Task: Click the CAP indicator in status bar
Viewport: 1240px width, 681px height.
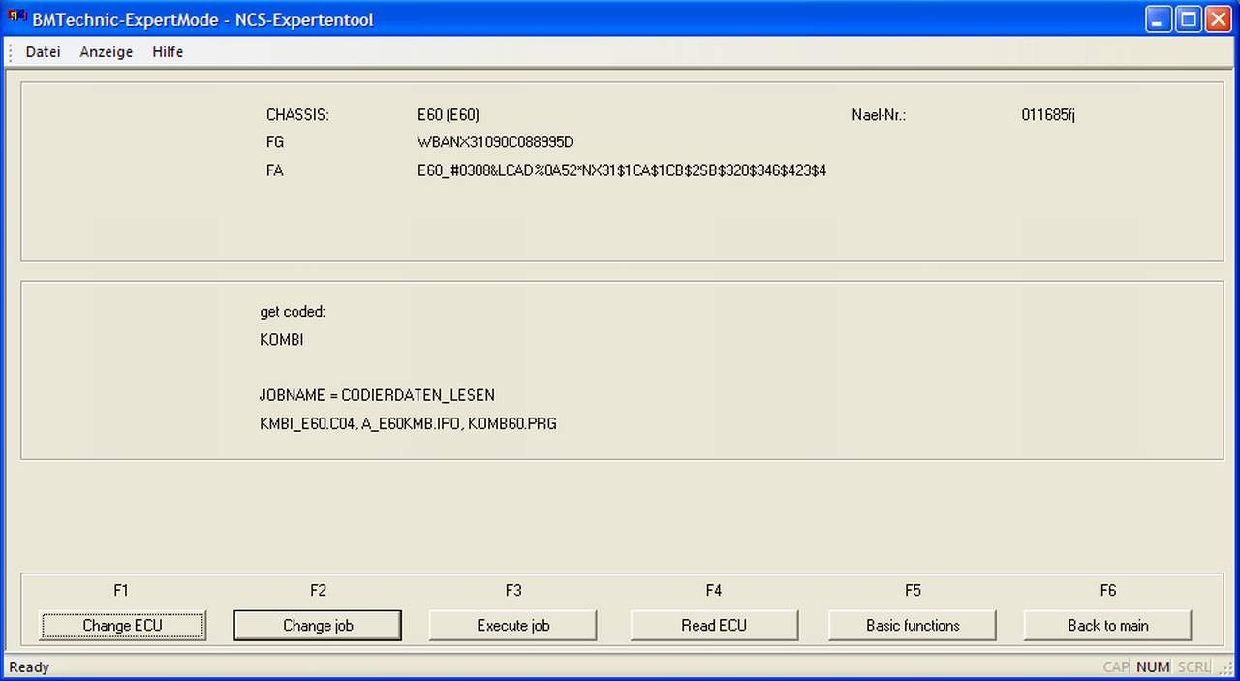Action: (x=1116, y=667)
